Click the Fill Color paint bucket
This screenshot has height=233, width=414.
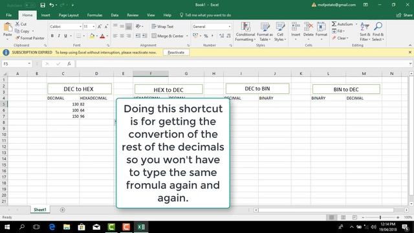click(92, 36)
